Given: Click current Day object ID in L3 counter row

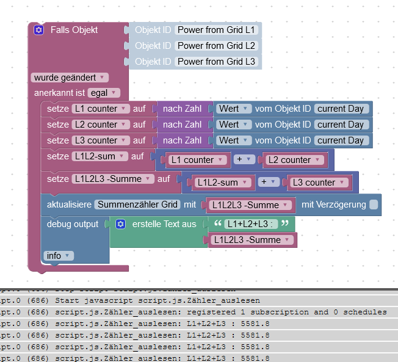Looking at the screenshot, I should coord(341,140).
